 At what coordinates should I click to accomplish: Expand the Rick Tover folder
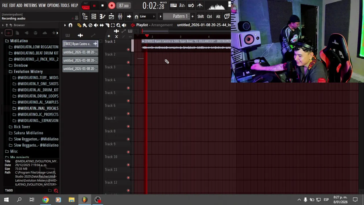tap(22, 127)
